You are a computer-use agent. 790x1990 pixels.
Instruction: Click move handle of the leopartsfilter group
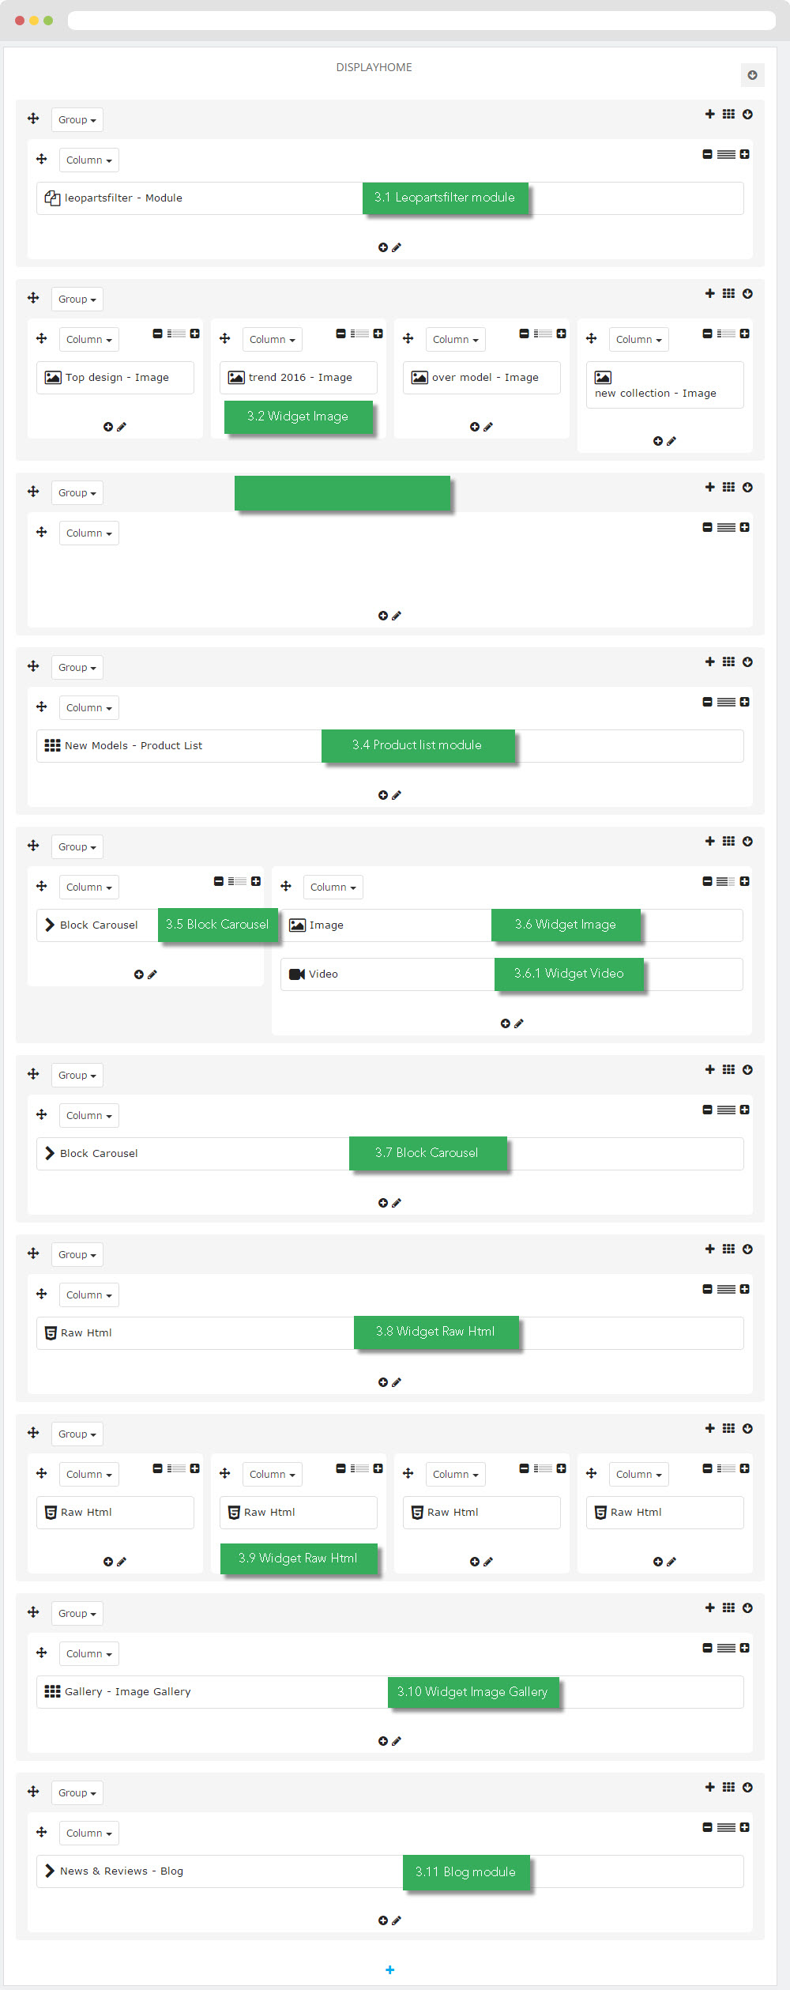click(33, 119)
